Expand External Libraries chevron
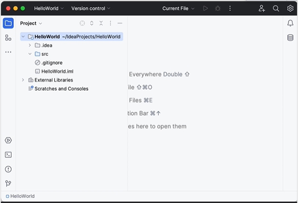Image resolution: width=298 pixels, height=203 pixels. click(23, 80)
